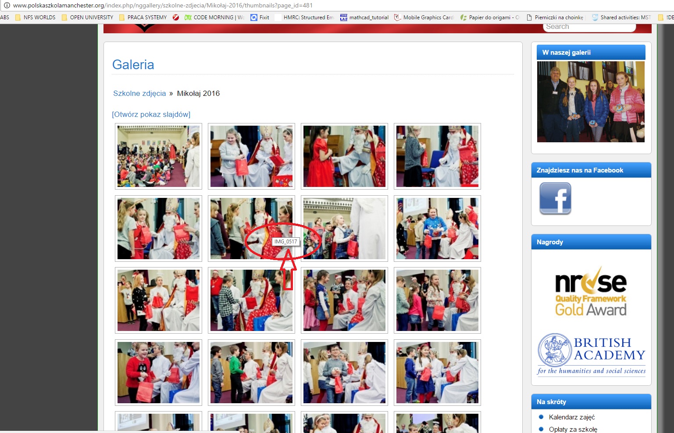Open thumbnail of girl in red dress
The height and width of the screenshot is (433, 674).
click(x=344, y=156)
